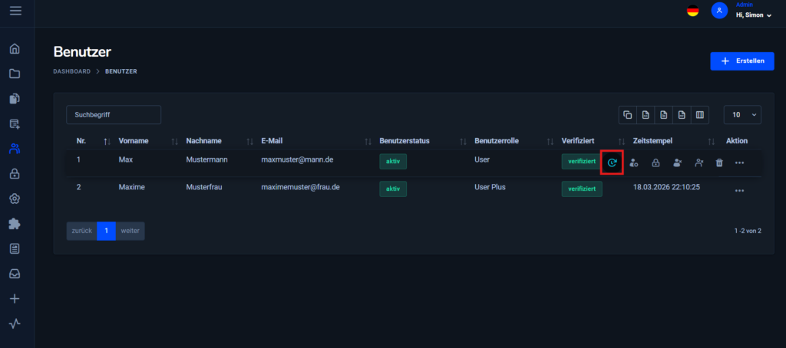Open the column visibility icon in the toolbar

point(700,115)
